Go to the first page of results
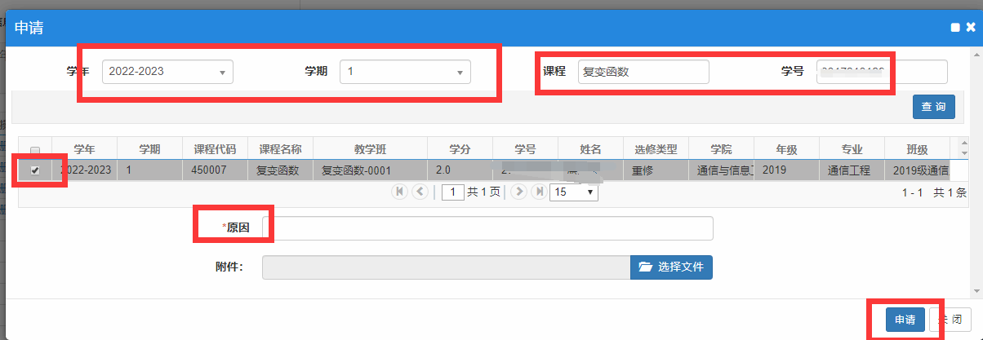The width and height of the screenshot is (983, 340). [x=399, y=192]
